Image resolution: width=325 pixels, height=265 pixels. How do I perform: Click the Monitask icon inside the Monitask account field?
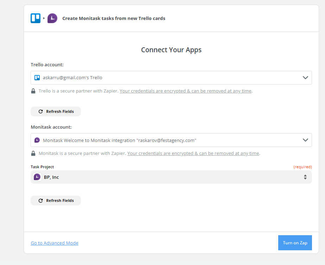point(37,140)
